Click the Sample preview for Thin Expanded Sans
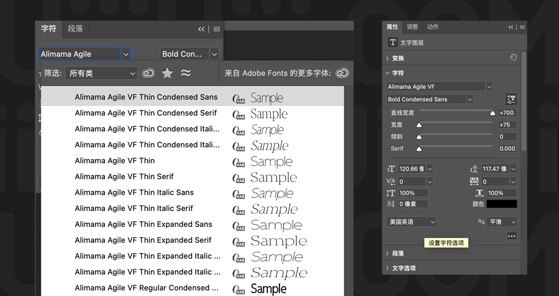The image size is (559, 296). (x=276, y=225)
